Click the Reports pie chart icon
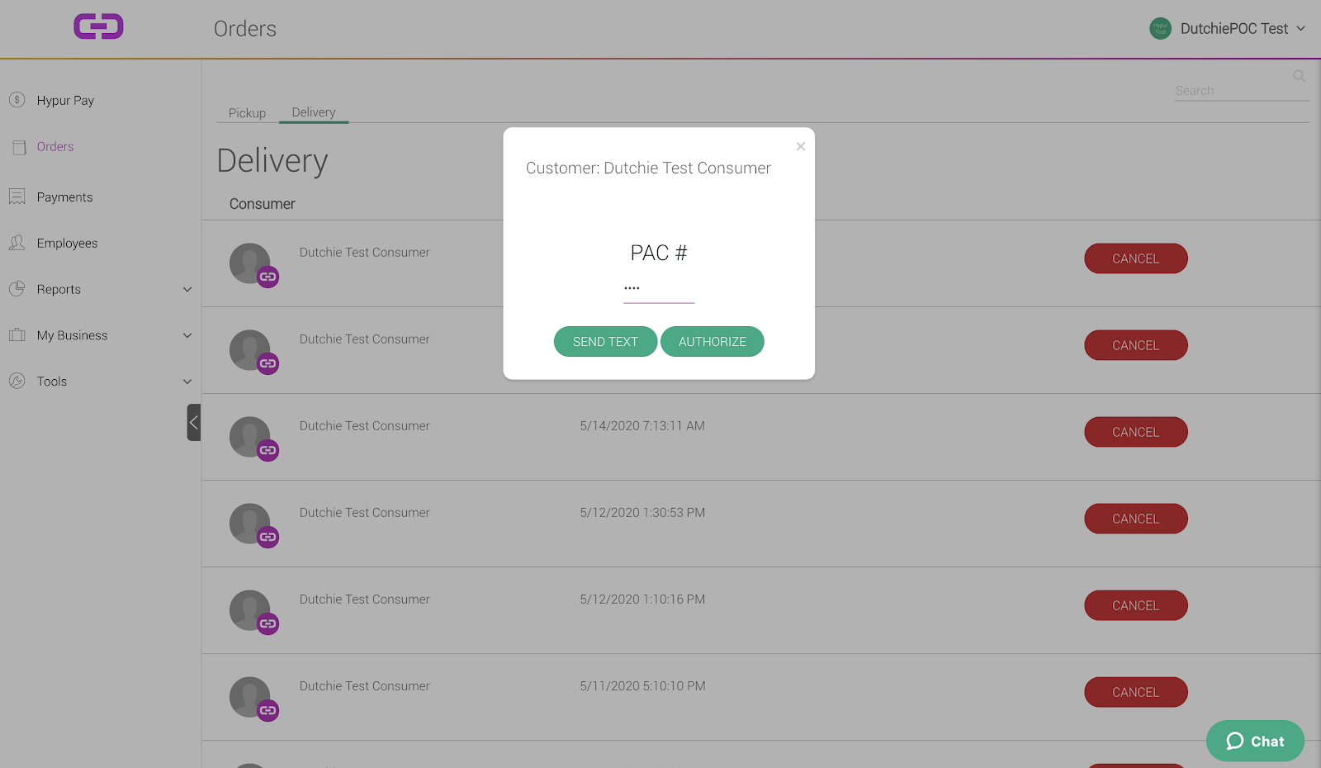Image resolution: width=1321 pixels, height=768 pixels. tap(17, 289)
